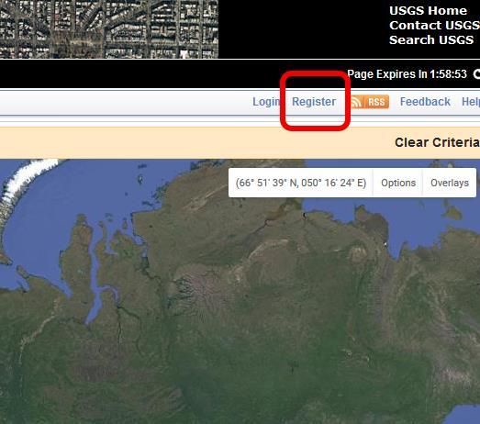This screenshot has height=424, width=480.
Task: Click the Clear Criteria button
Action: 437,142
